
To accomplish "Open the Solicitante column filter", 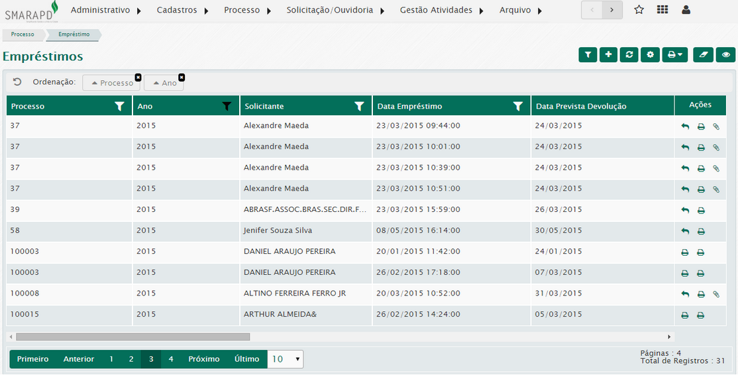I will coord(359,106).
